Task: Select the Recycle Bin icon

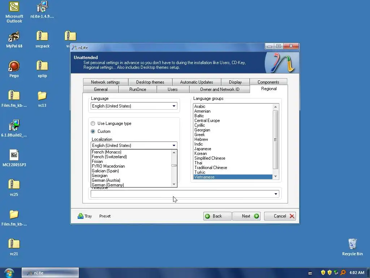Action: click(352, 247)
